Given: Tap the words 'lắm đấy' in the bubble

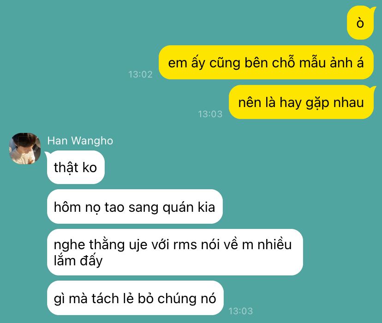Looking at the screenshot, I should (x=78, y=261).
